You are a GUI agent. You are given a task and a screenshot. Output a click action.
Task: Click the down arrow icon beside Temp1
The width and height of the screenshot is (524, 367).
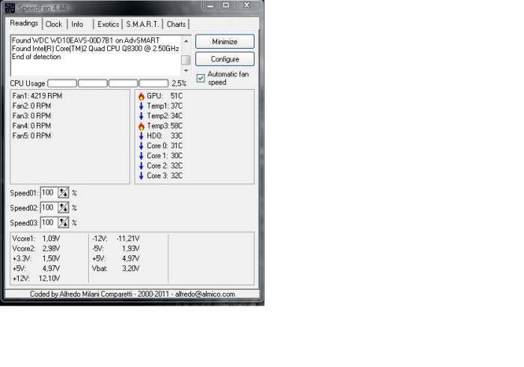coord(141,106)
